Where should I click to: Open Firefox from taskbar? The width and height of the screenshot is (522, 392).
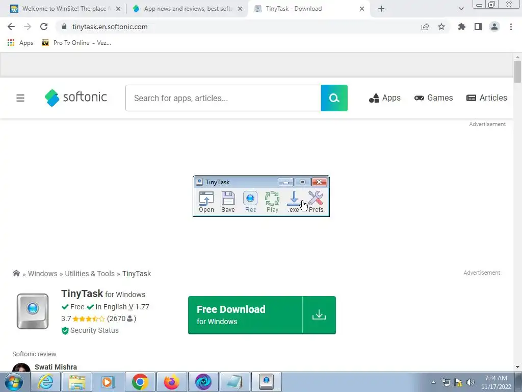click(171, 382)
